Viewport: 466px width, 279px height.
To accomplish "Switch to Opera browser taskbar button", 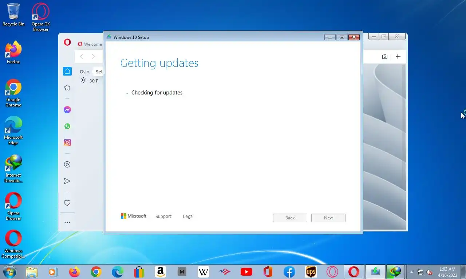I will tap(354, 272).
